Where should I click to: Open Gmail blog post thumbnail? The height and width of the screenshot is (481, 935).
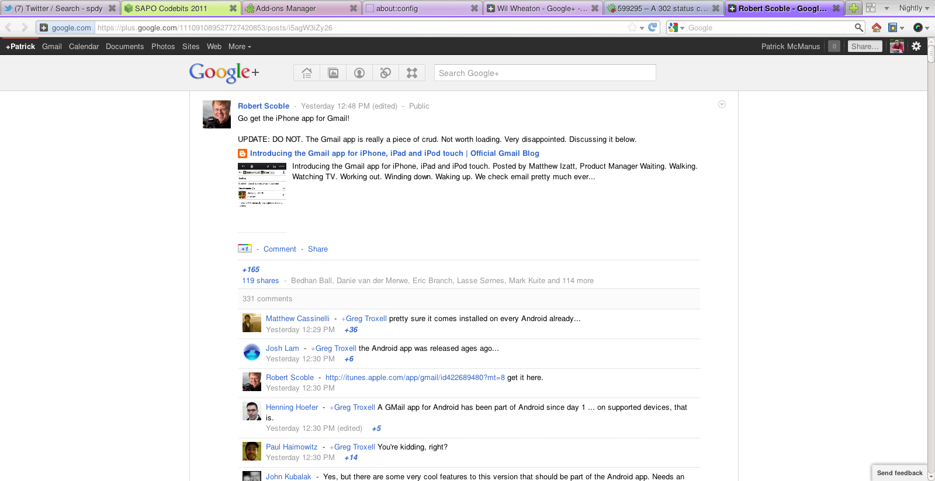click(x=262, y=185)
